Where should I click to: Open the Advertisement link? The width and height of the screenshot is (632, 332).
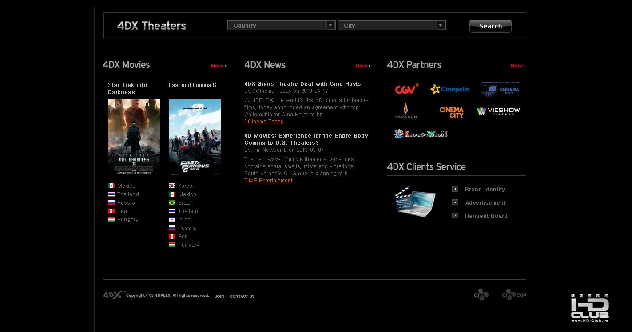coord(485,203)
